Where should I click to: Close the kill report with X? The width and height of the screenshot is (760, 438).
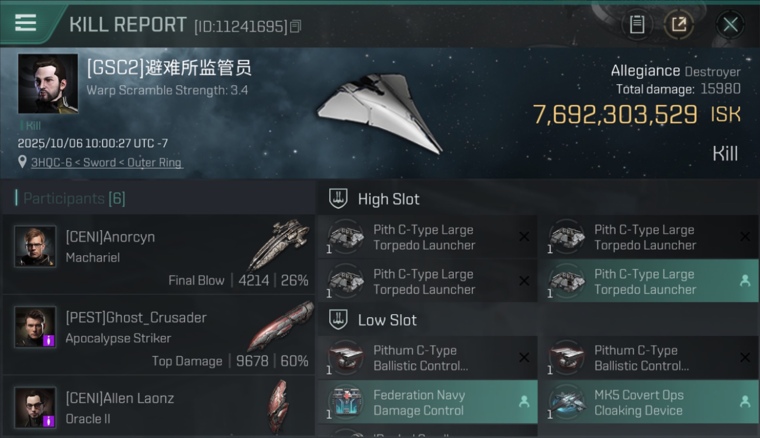click(730, 25)
